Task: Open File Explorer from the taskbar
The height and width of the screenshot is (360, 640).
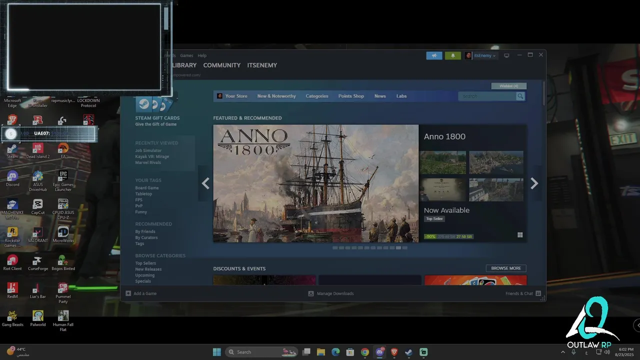Action: pos(321,352)
